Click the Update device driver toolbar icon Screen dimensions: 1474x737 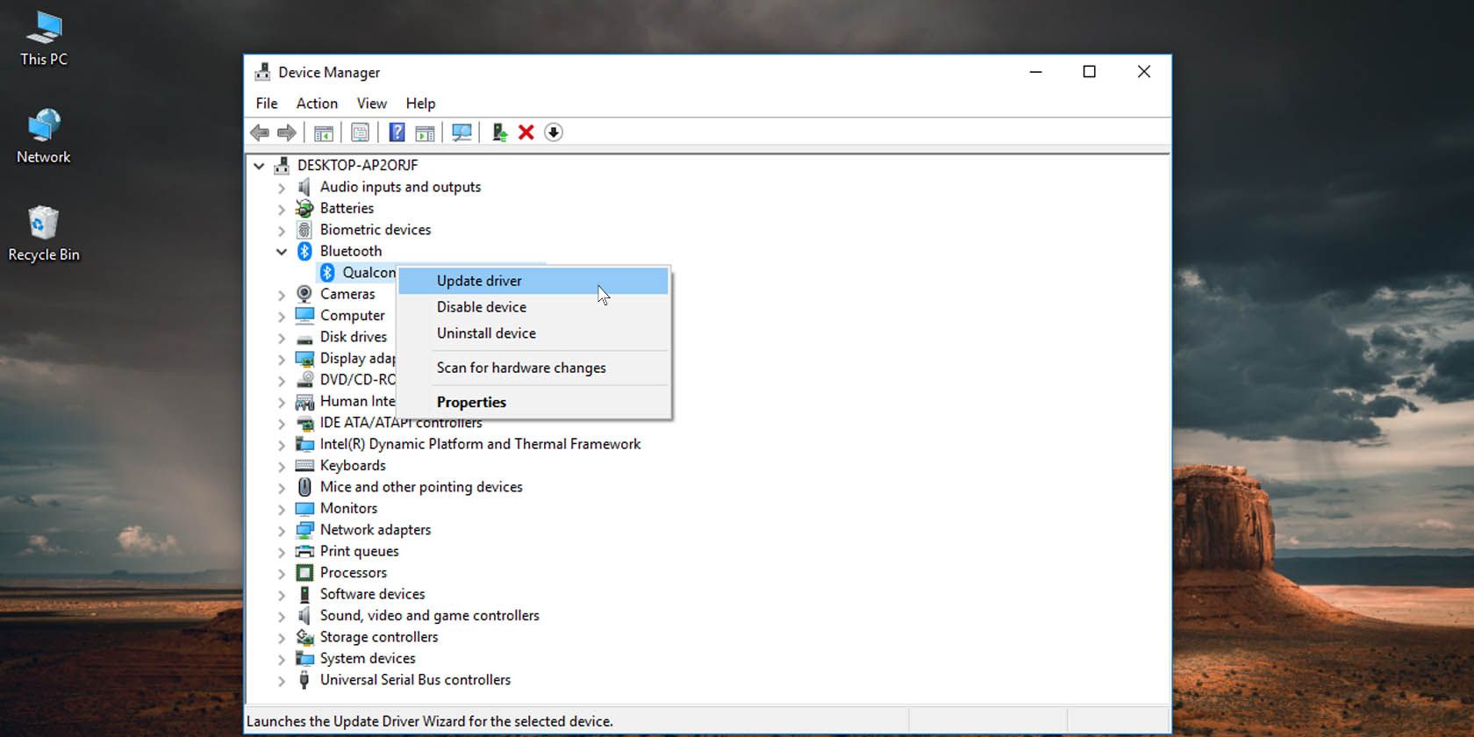click(x=499, y=132)
